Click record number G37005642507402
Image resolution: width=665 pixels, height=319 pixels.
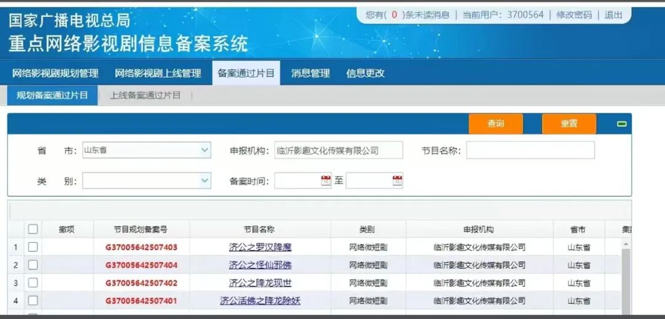click(142, 283)
